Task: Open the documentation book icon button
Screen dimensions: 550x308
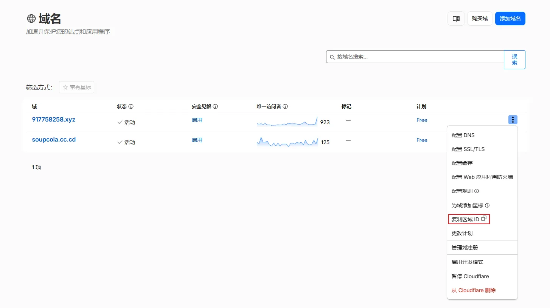Action: point(456,18)
